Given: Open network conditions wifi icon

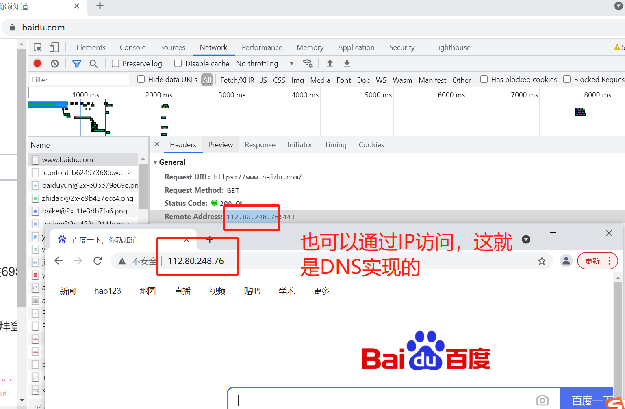Looking at the screenshot, I should pyautogui.click(x=308, y=63).
